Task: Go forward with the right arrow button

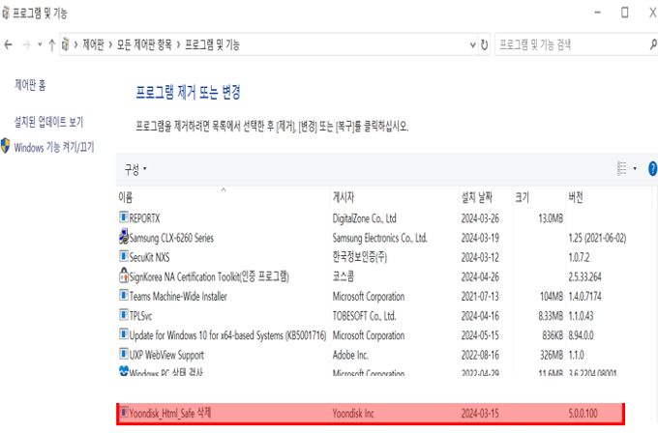Action: (x=26, y=44)
